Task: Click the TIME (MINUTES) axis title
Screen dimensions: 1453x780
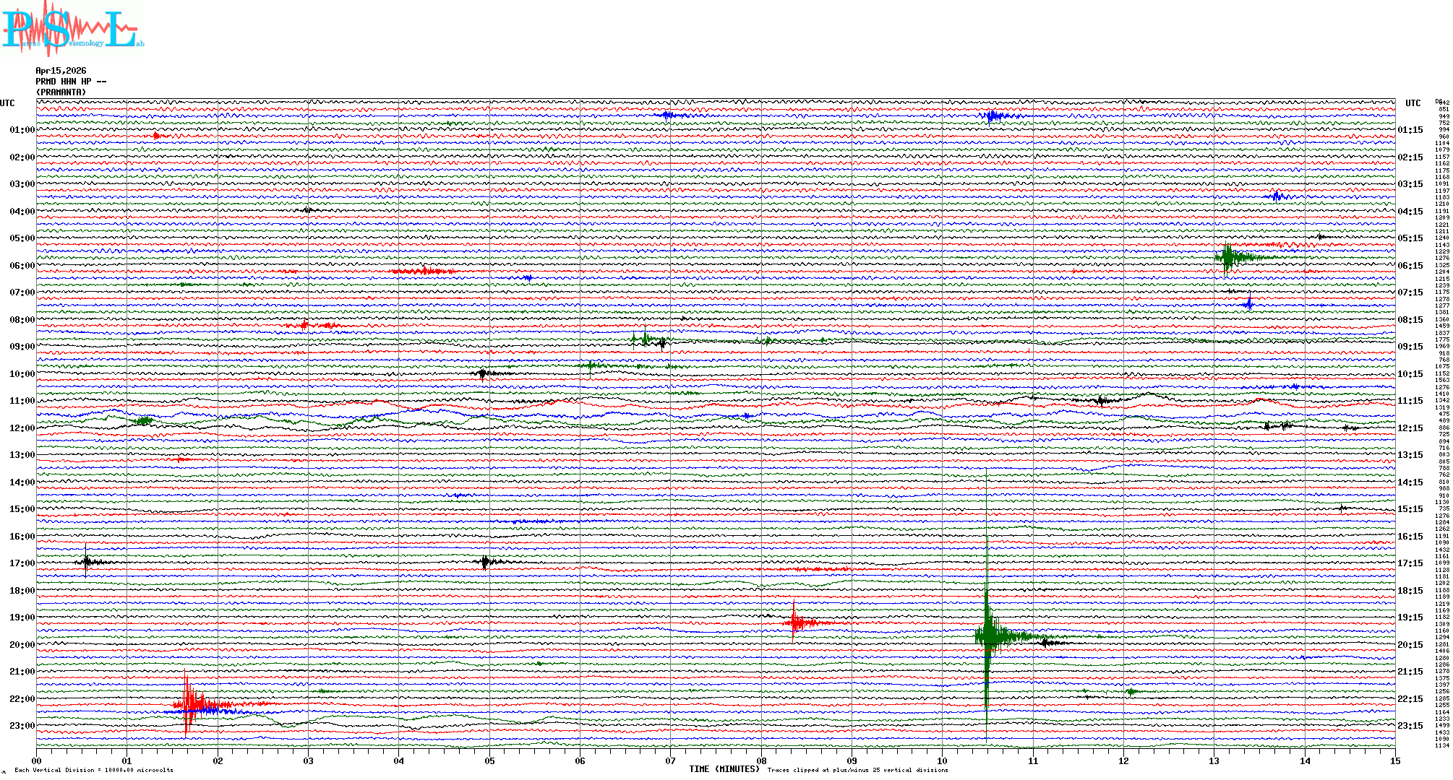Action: point(724,769)
